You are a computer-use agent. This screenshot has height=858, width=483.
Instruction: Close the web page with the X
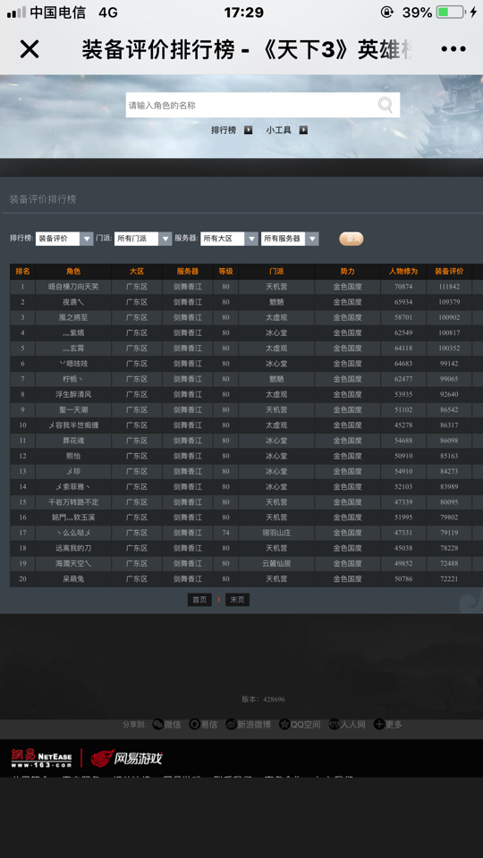click(x=30, y=49)
